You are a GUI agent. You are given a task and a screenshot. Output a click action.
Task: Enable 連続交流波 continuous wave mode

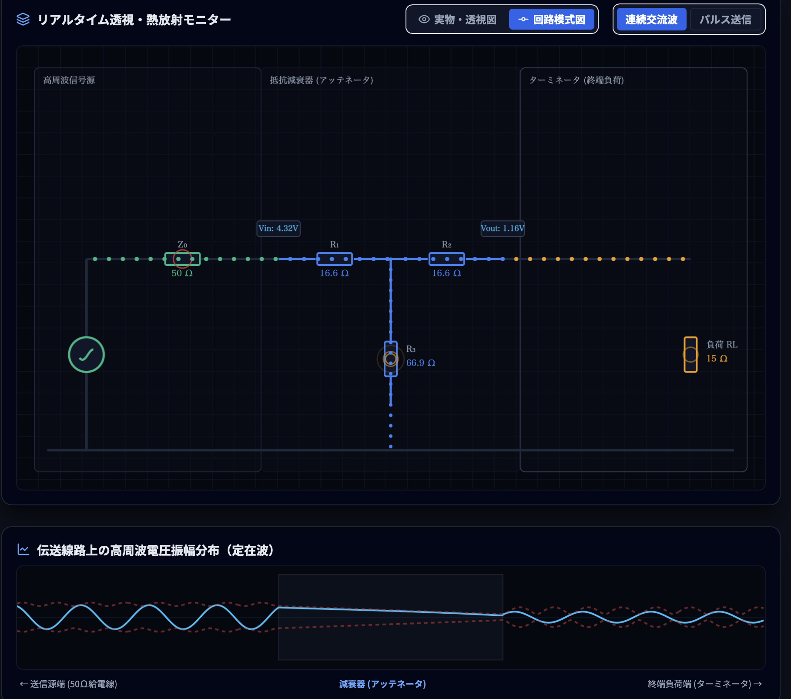tap(651, 20)
